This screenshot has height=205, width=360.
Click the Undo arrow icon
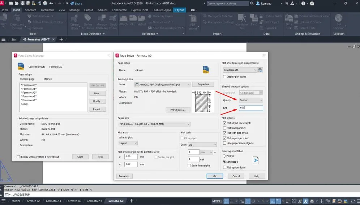(x=51, y=4)
